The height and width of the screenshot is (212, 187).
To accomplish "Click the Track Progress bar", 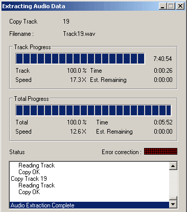I will [80, 58].
